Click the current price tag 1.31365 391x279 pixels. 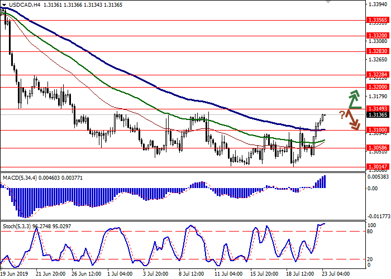point(378,115)
